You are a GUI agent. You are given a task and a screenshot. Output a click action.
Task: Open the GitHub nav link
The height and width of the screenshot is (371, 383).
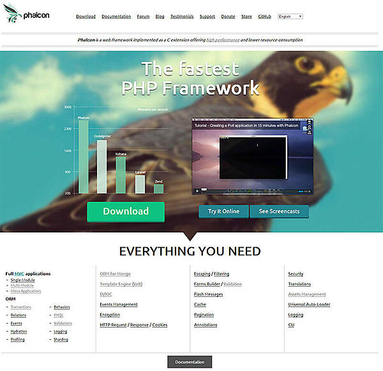264,17
